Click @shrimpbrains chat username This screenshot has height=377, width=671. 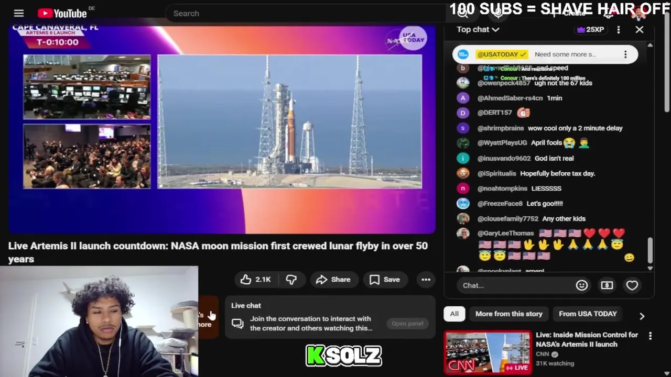501,128
